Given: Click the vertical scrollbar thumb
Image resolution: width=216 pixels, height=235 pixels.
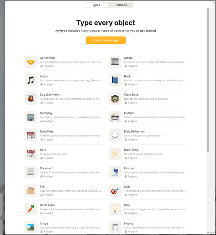Looking at the screenshot, I should point(208,80).
